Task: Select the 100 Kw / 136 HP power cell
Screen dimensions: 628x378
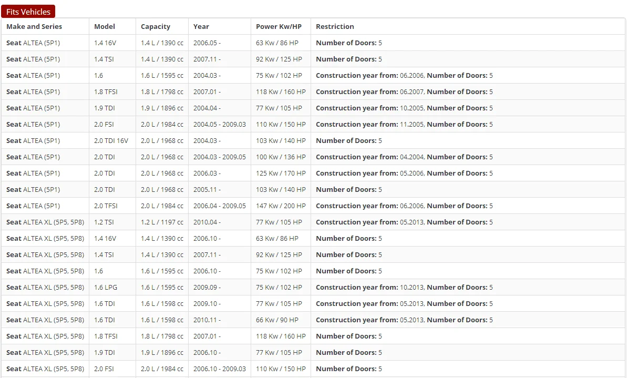Action: 281,157
